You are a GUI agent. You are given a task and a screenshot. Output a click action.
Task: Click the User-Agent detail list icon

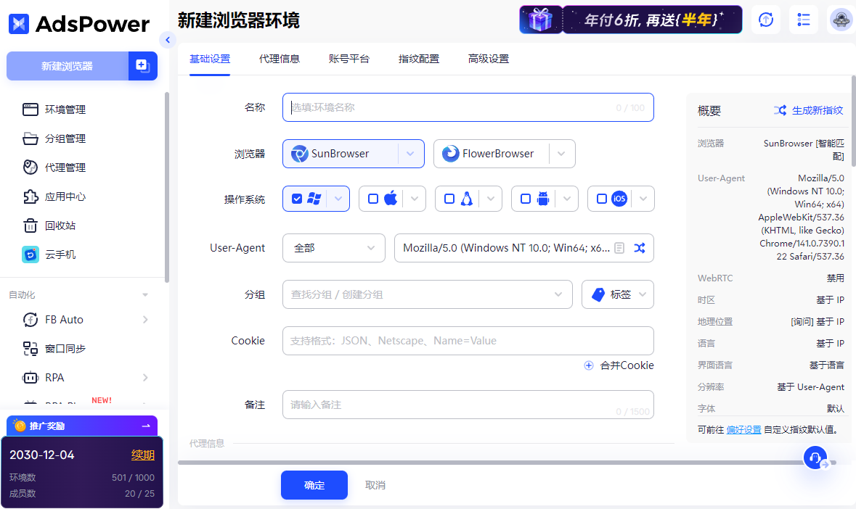619,247
